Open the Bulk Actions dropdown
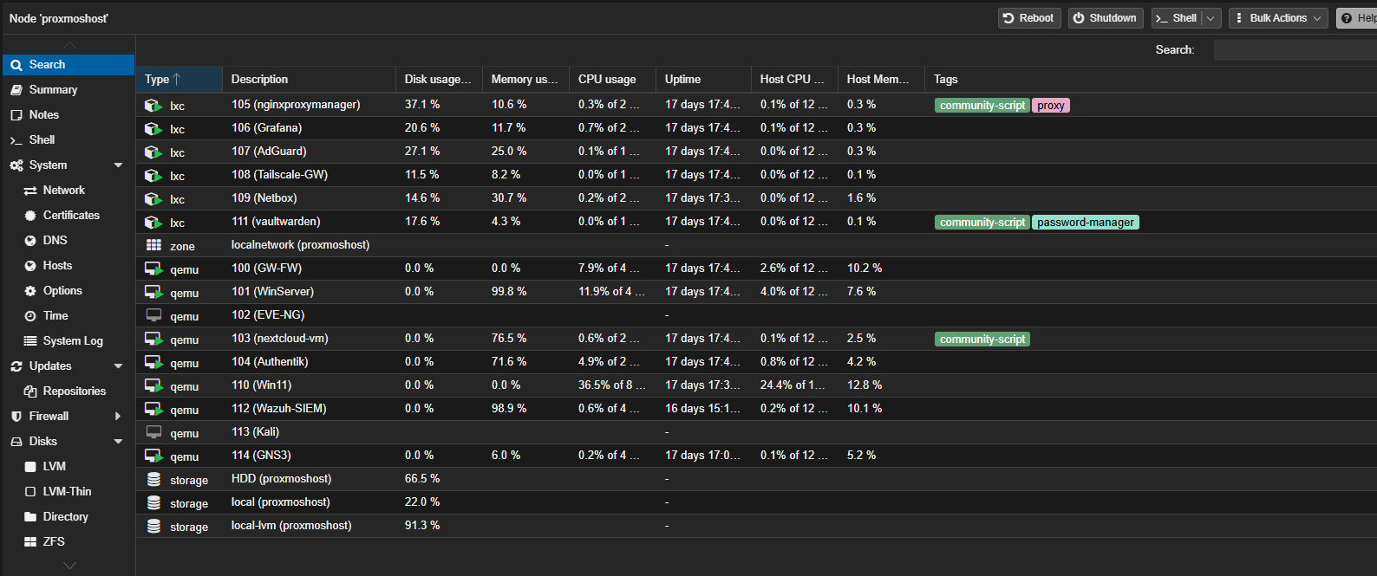Image resolution: width=1377 pixels, height=576 pixels. tap(1278, 18)
